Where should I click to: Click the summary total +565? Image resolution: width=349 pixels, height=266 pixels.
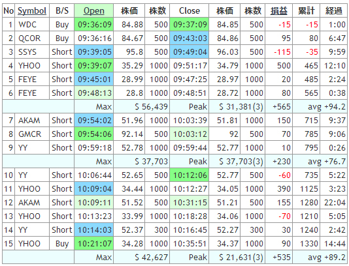point(282,106)
